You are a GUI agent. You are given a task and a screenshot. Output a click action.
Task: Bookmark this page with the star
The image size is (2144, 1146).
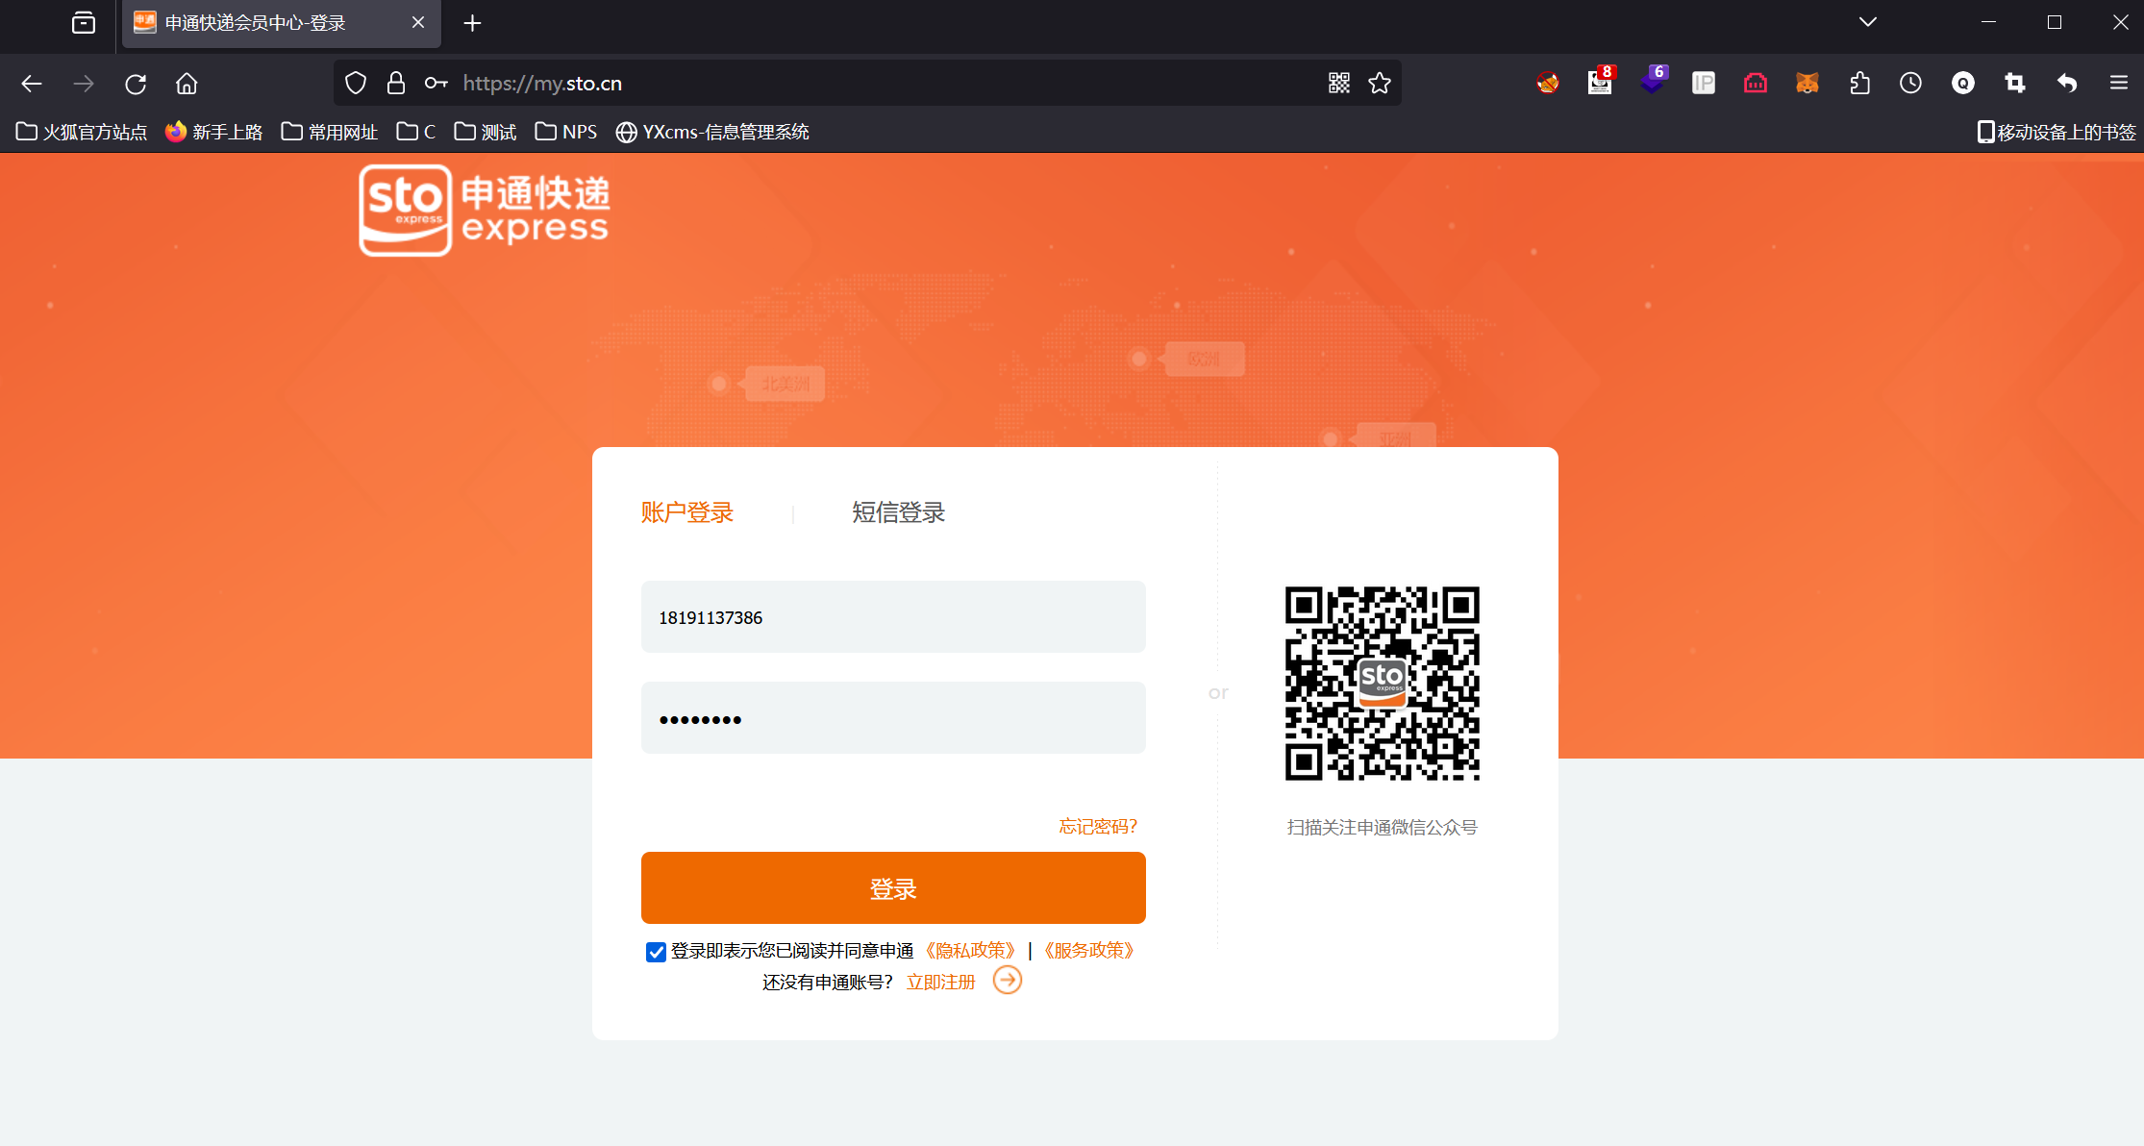1380,84
